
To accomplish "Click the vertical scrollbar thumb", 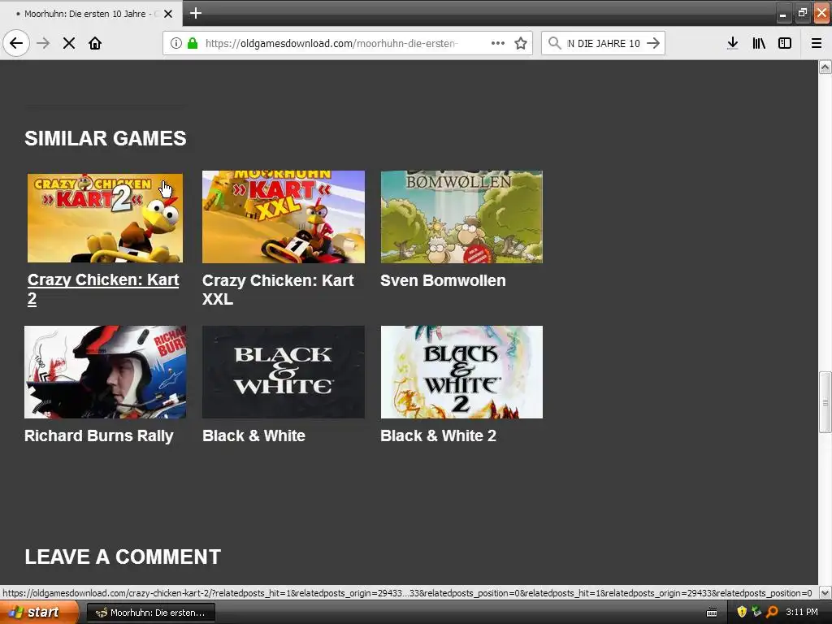I will click(825, 402).
